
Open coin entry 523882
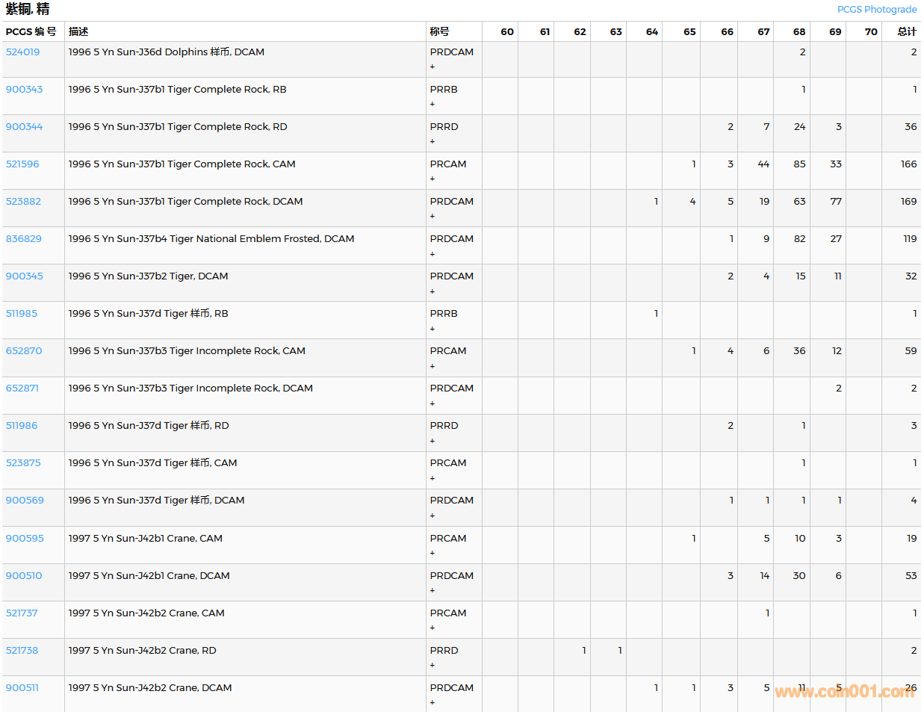24,202
